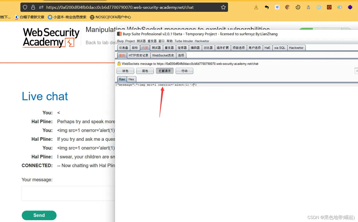Click the purple diamond extension icon
This screenshot has height=222, width=358.
tap(350, 7)
